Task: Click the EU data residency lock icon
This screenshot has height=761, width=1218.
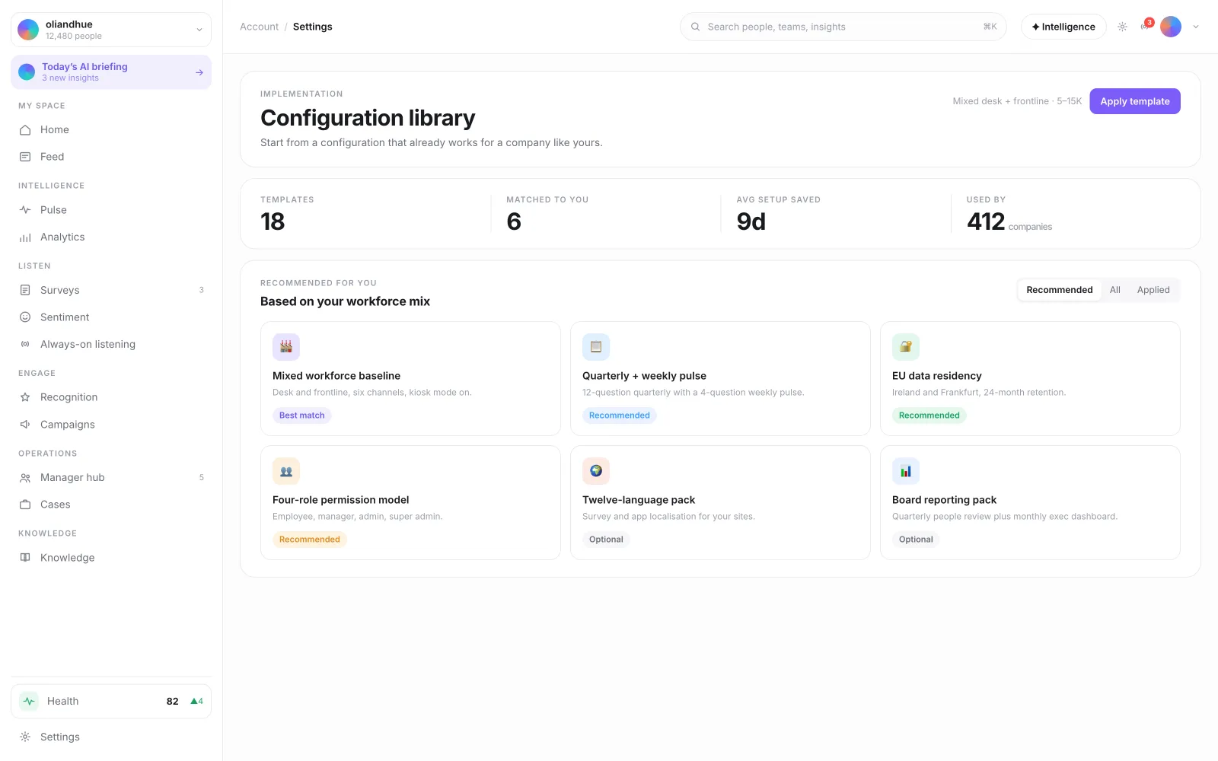Action: pos(906,347)
